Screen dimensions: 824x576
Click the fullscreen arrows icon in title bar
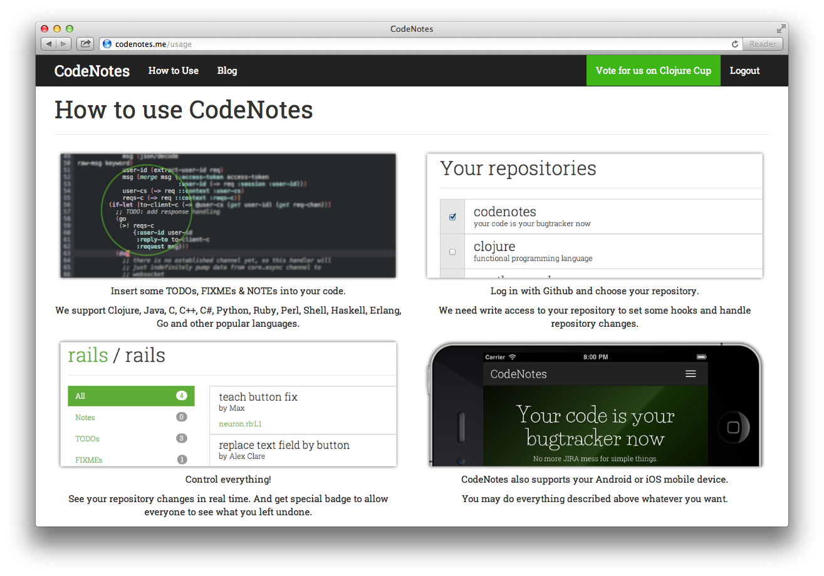pyautogui.click(x=781, y=29)
